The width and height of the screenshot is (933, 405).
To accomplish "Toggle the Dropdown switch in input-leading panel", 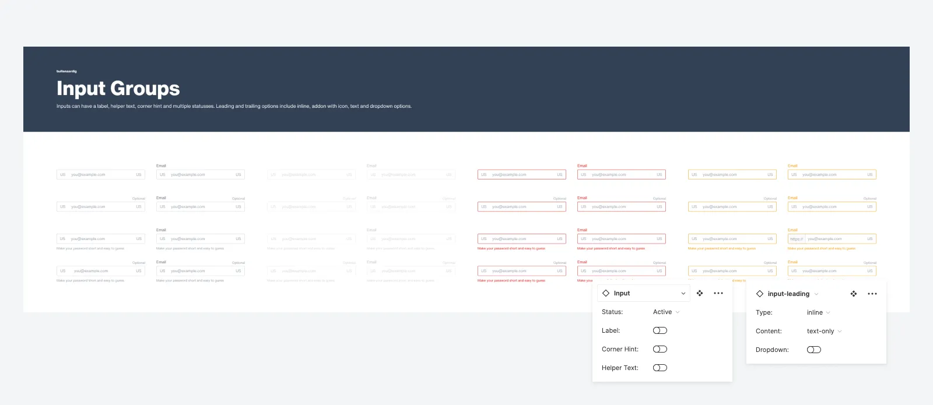I will (x=814, y=350).
